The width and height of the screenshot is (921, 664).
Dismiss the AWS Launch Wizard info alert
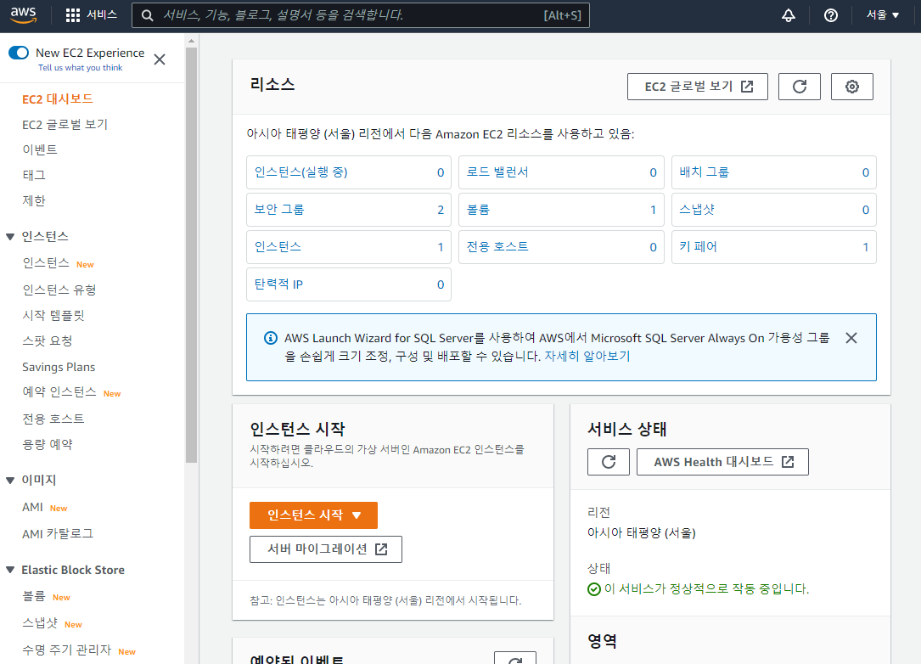(851, 338)
